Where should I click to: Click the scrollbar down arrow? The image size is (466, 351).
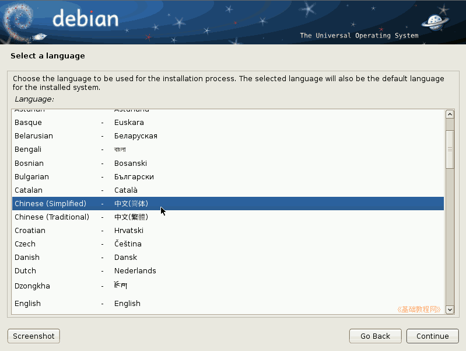(450, 310)
